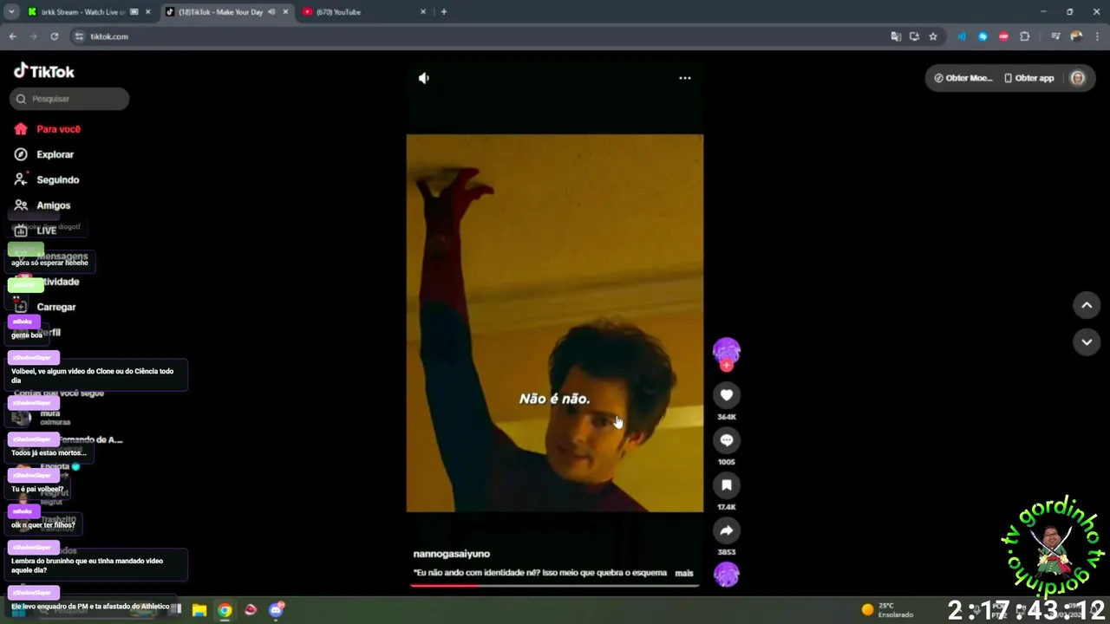Open the comments showing 1005
The height and width of the screenshot is (624, 1110).
pyautogui.click(x=727, y=440)
